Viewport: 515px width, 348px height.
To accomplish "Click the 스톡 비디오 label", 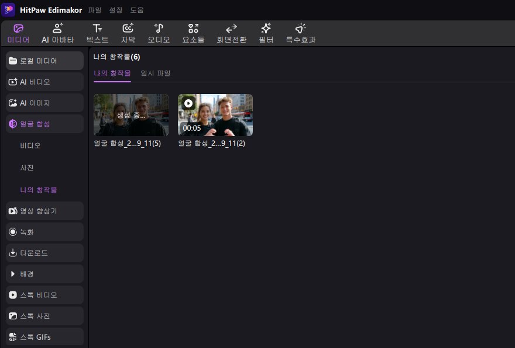I will click(39, 295).
